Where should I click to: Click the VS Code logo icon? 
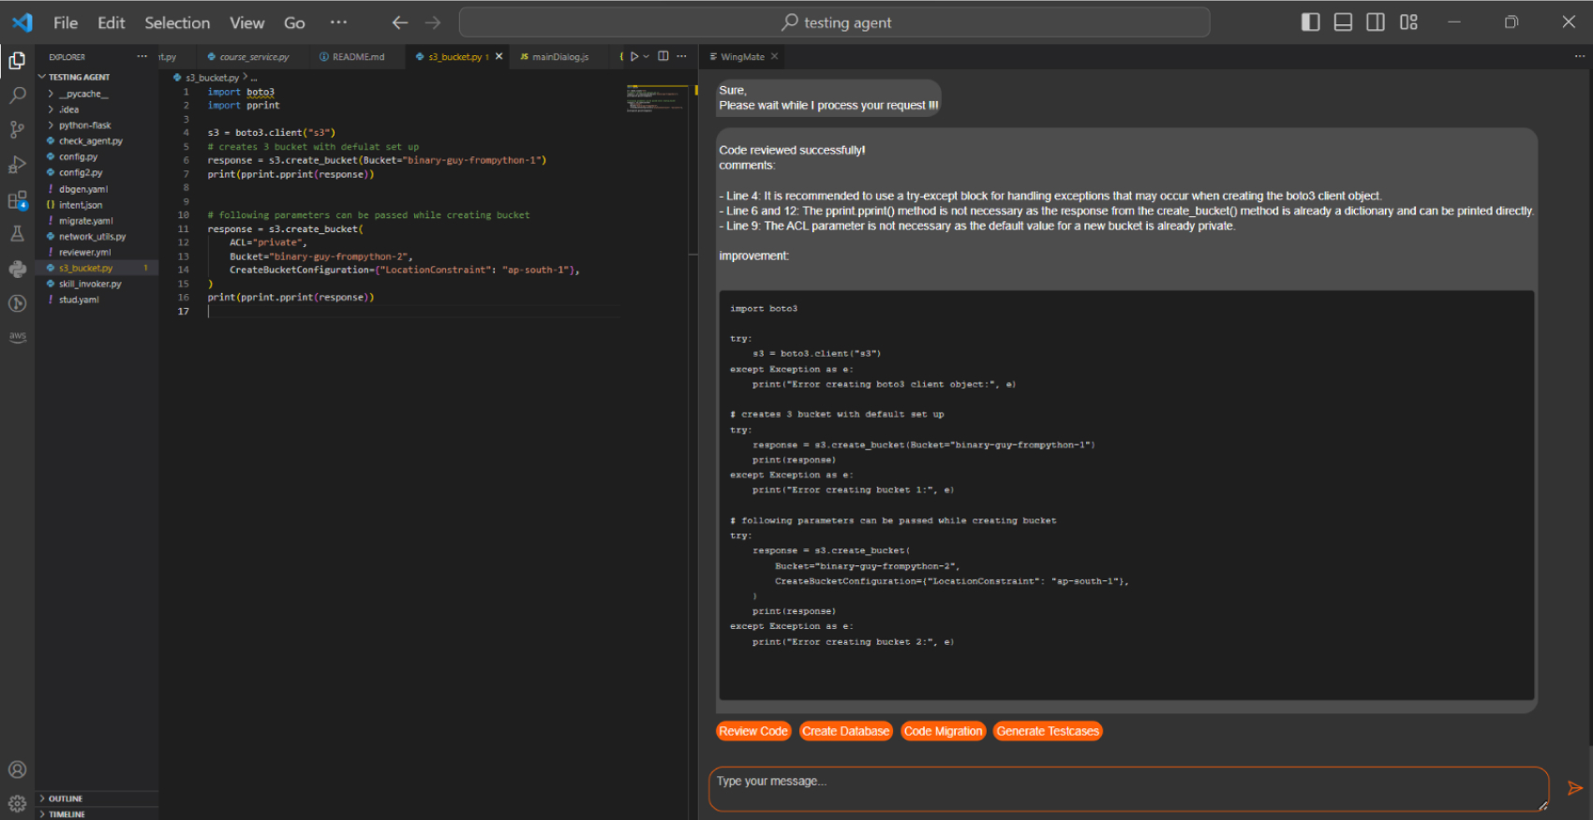point(22,22)
